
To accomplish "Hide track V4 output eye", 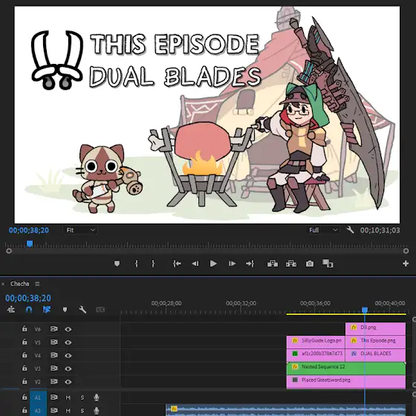I will (68, 356).
